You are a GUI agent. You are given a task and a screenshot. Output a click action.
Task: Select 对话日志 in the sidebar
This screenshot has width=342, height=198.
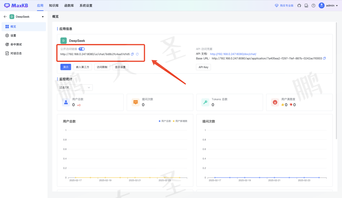(x=24, y=53)
